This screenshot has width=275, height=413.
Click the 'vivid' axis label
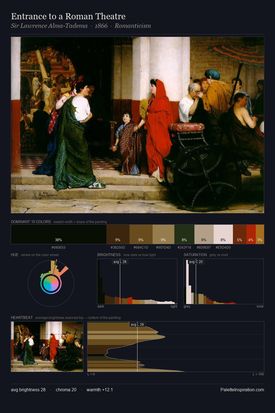pyautogui.click(x=260, y=306)
